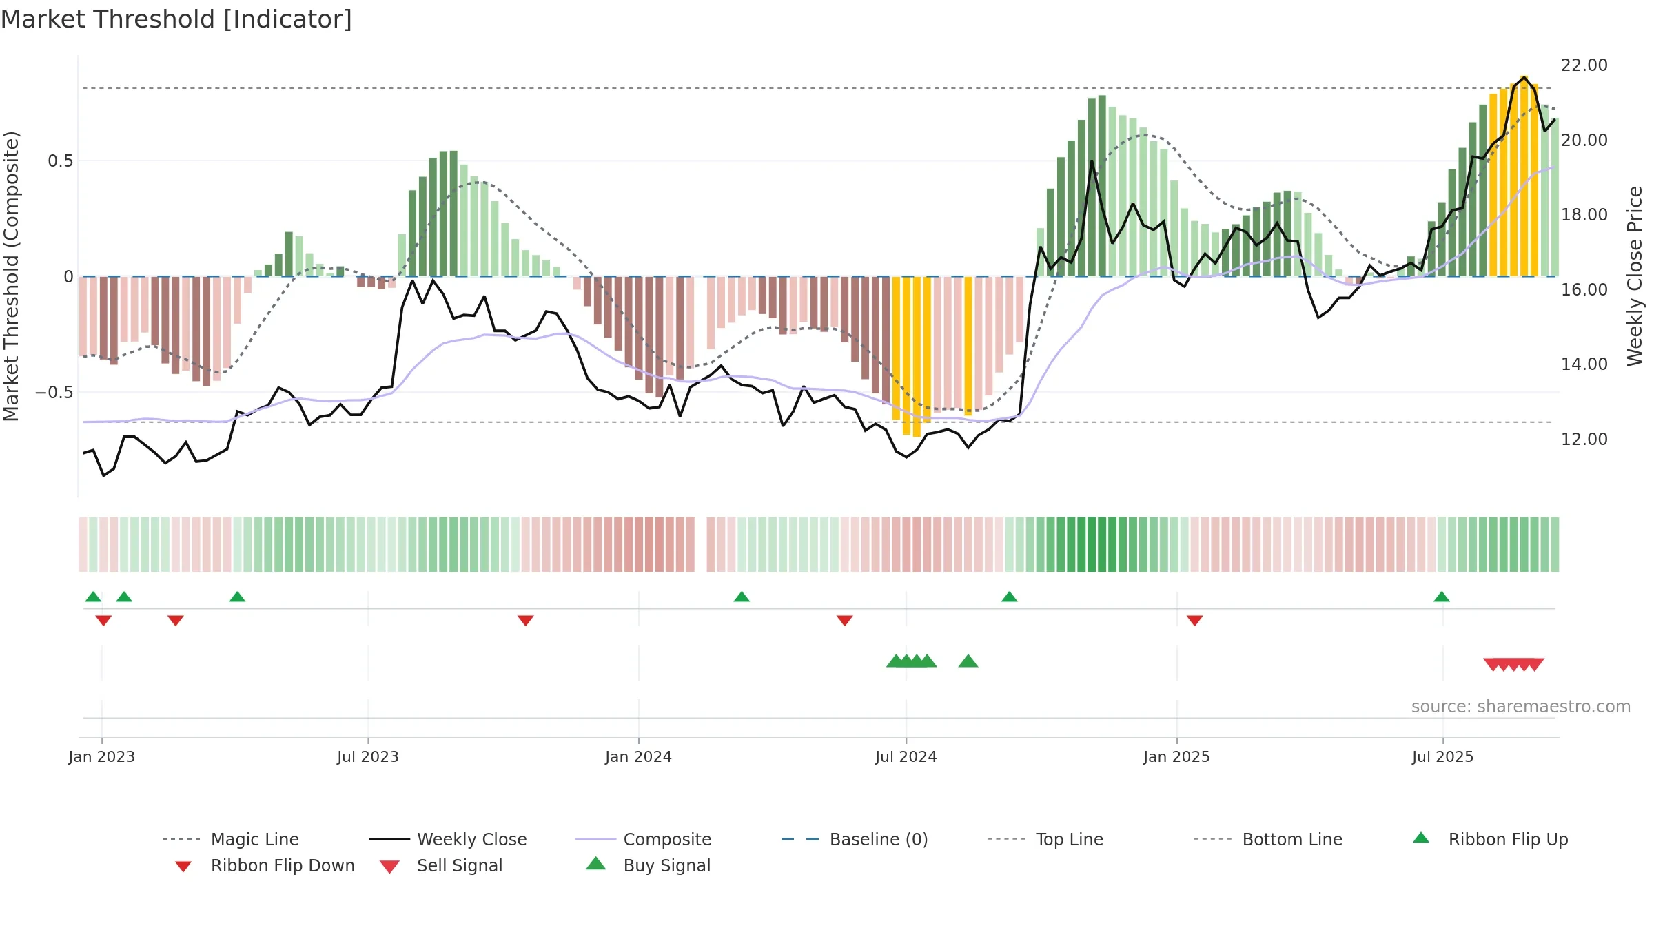The height and width of the screenshot is (930, 1654).
Task: Toggle the Ribbon Flip Up legend entry
Action: pyautogui.click(x=1490, y=839)
